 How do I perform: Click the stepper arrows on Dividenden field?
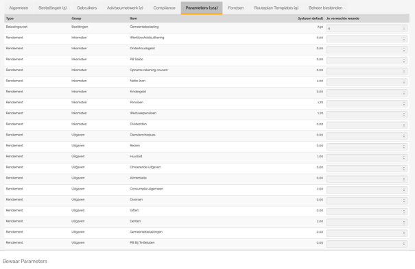click(x=404, y=125)
